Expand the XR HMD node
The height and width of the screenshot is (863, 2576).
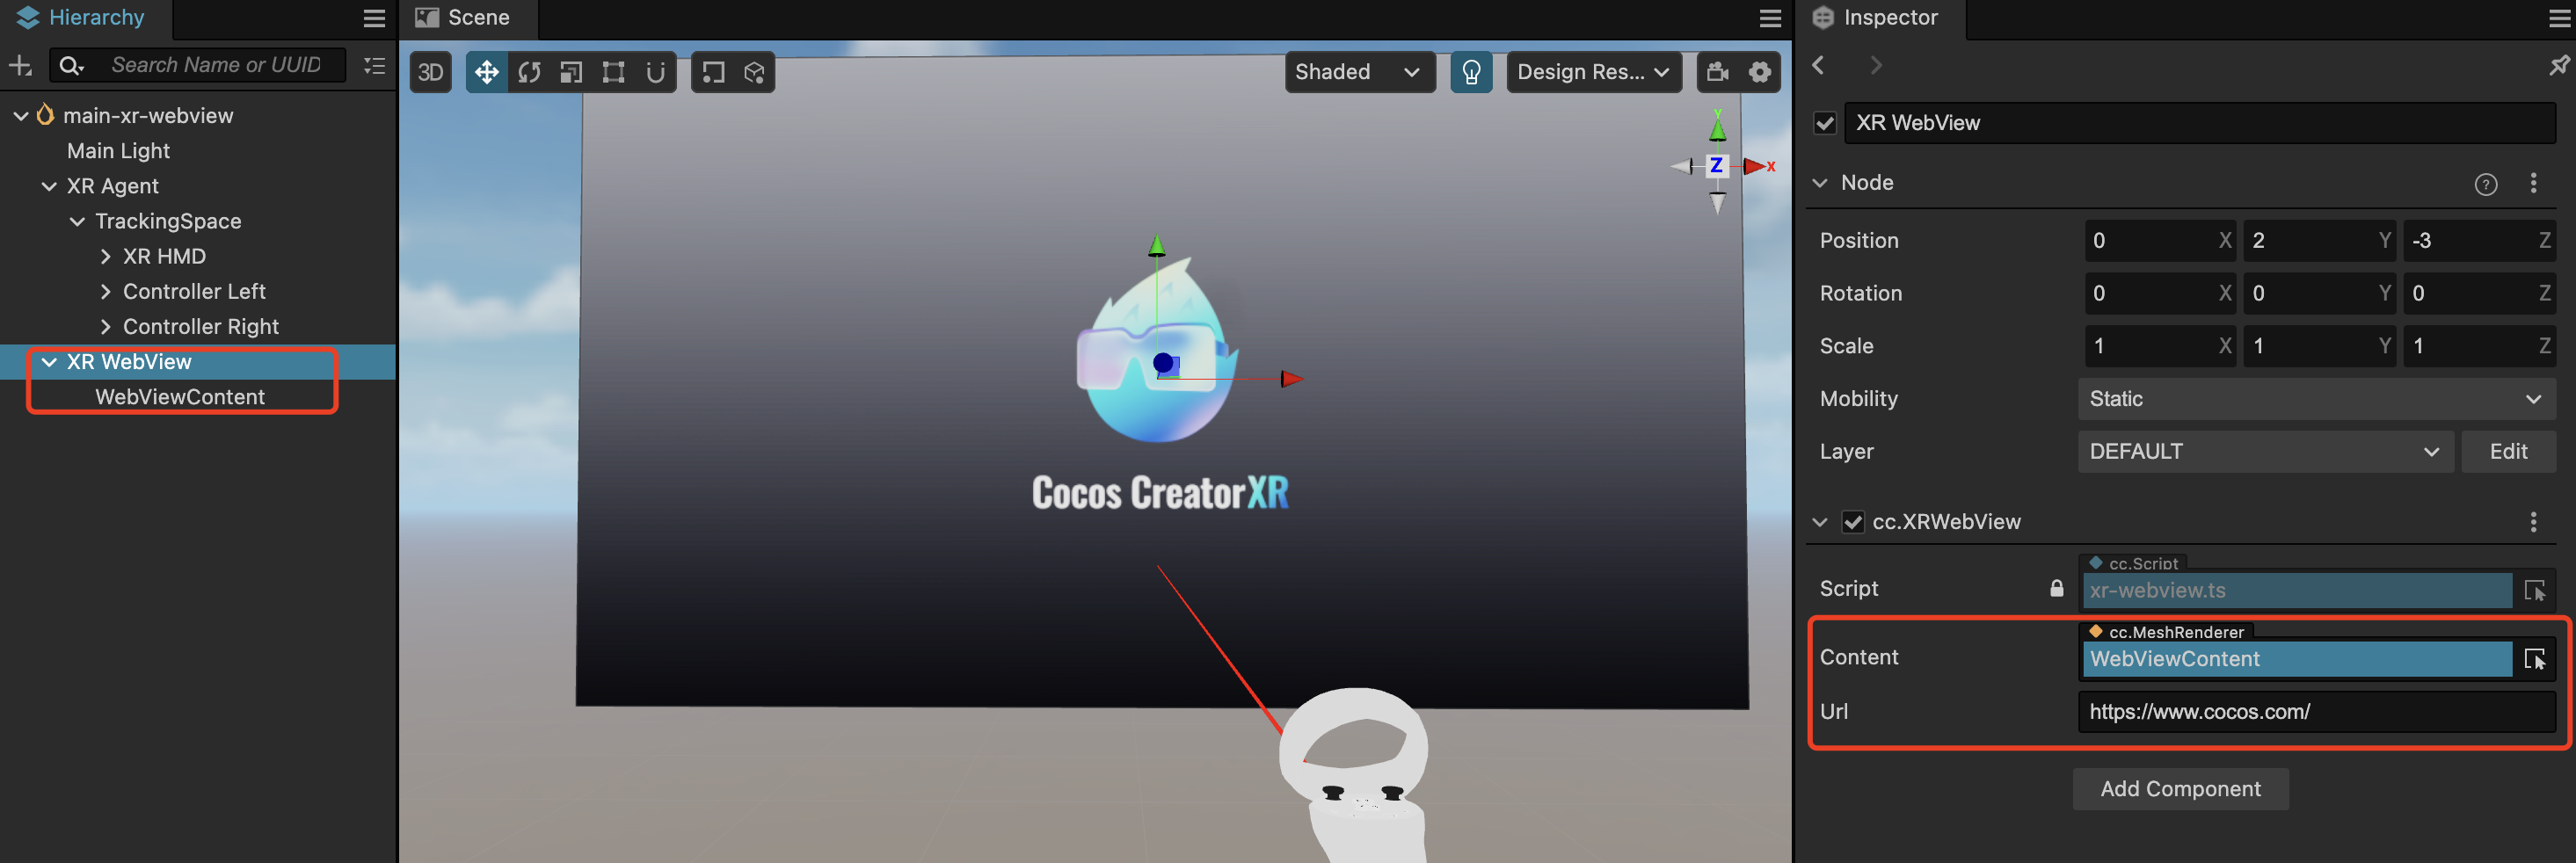pyautogui.click(x=105, y=257)
